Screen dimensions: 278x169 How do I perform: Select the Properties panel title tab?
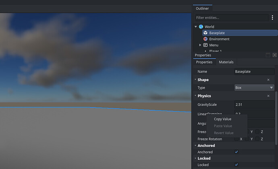(203, 55)
